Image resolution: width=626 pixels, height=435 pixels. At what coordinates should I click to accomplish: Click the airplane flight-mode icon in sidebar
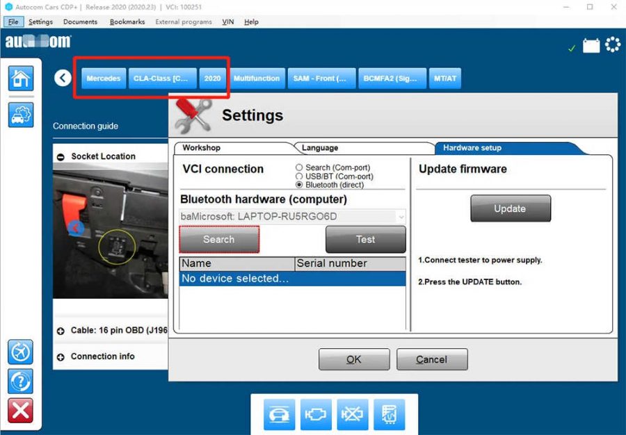21,352
